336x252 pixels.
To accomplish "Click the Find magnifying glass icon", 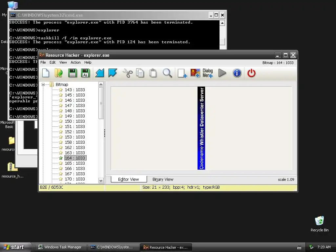I will [167, 73].
